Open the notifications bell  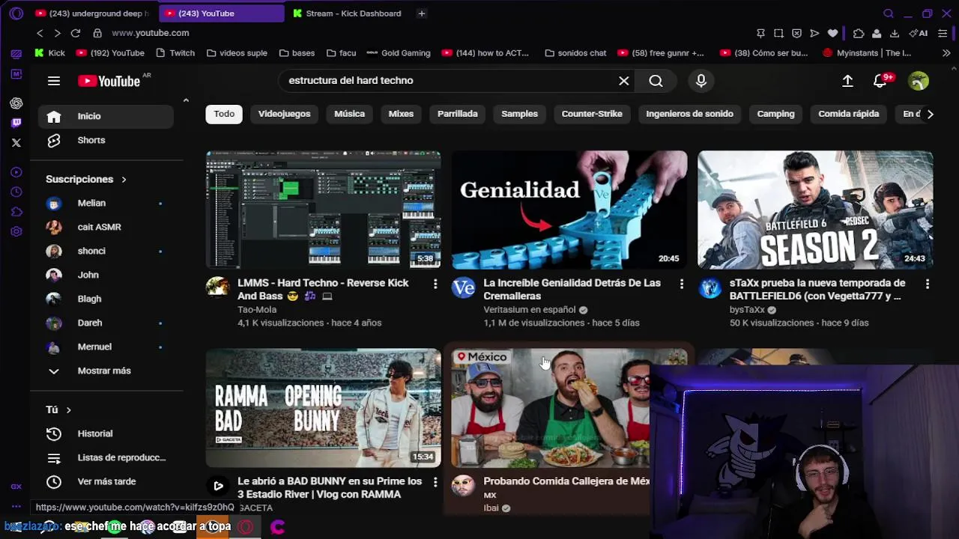[x=881, y=81]
